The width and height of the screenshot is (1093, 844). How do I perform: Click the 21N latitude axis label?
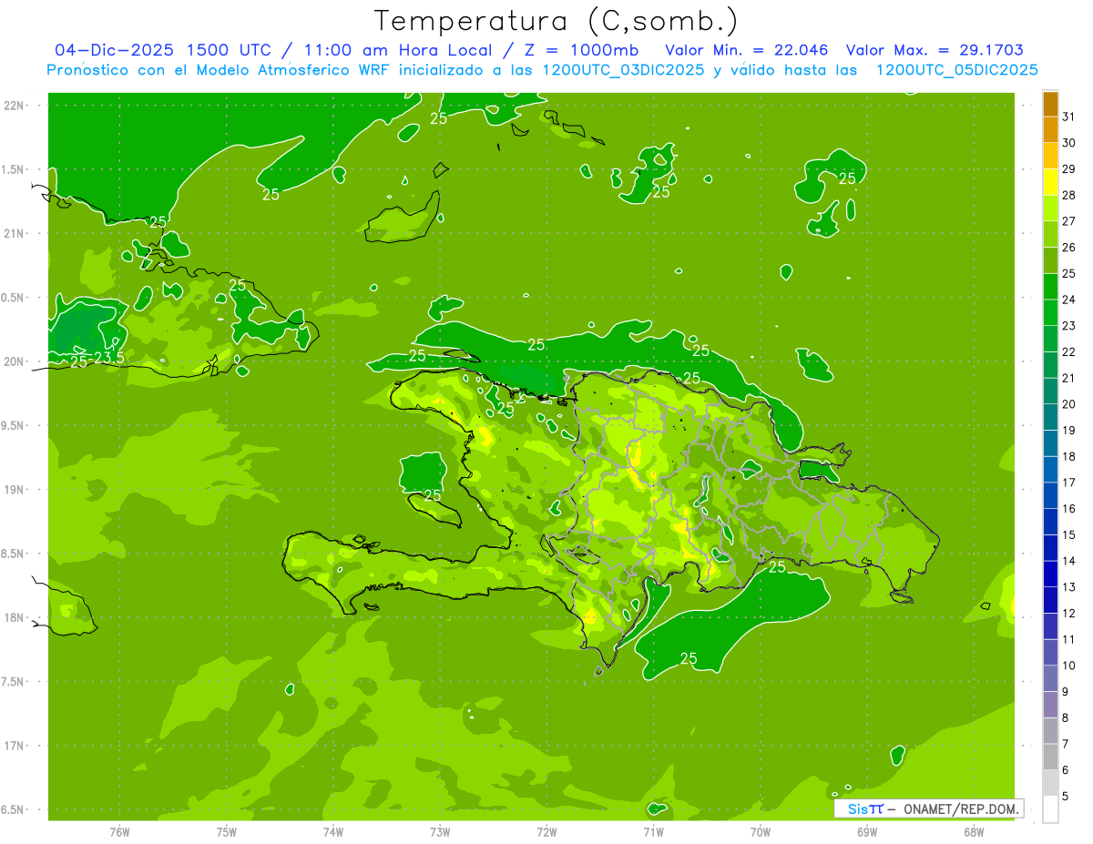click(14, 233)
